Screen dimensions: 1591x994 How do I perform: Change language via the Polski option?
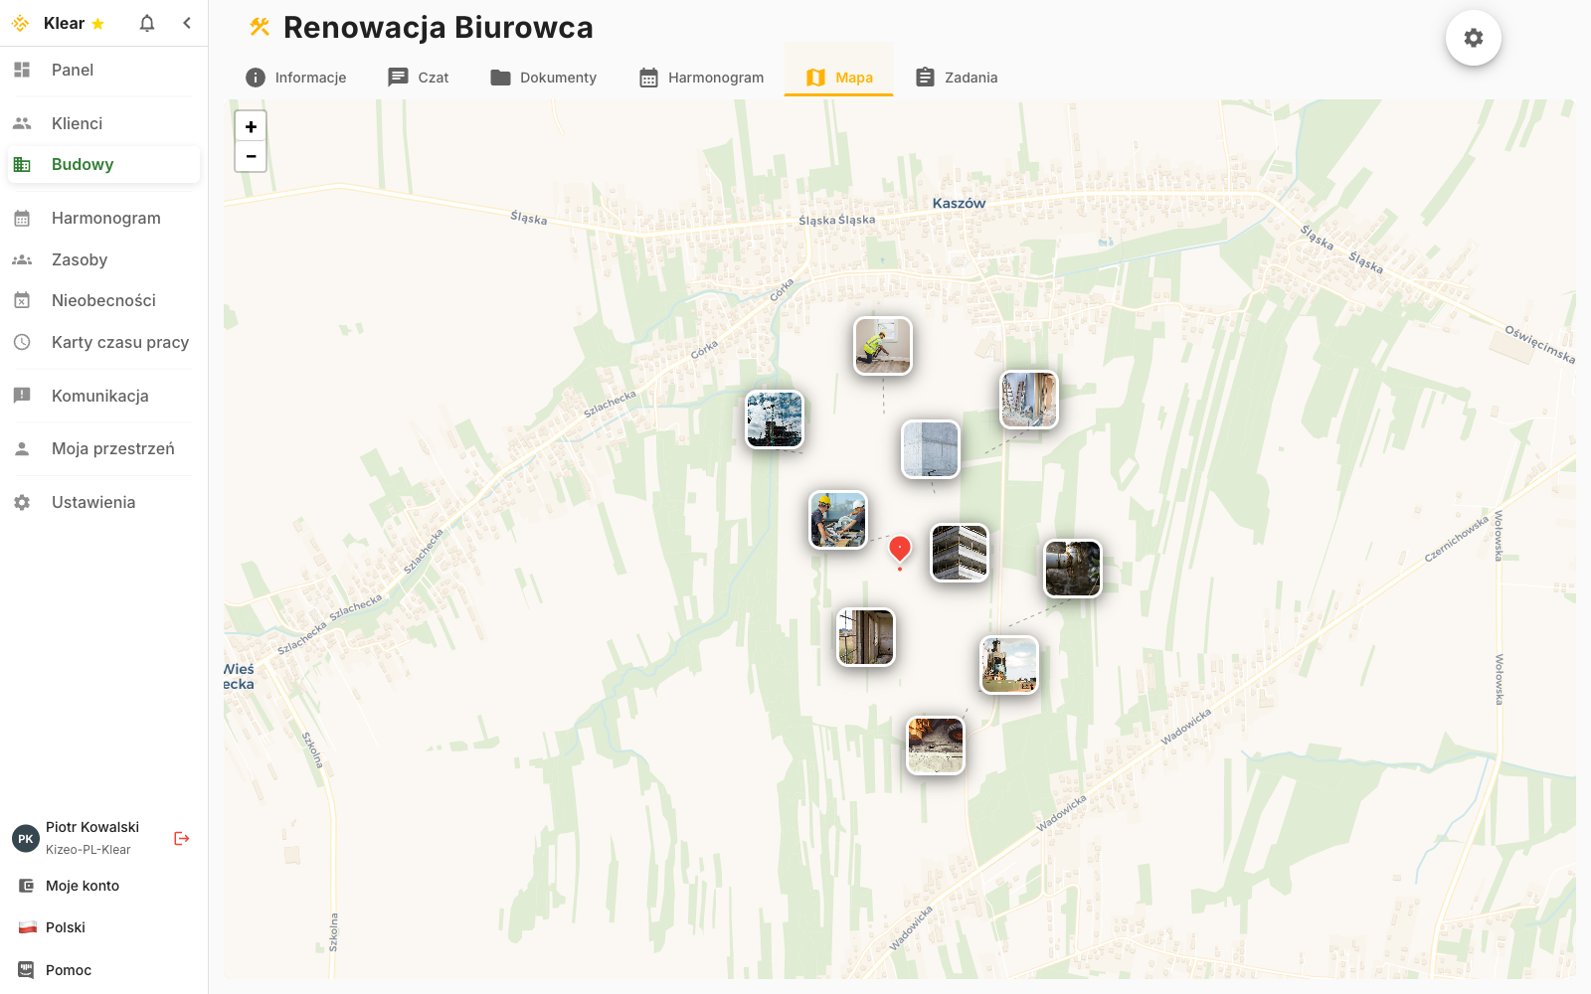[65, 926]
